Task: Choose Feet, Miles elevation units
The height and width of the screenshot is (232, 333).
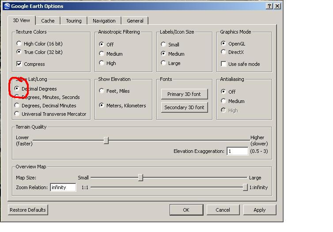Action: click(102, 91)
